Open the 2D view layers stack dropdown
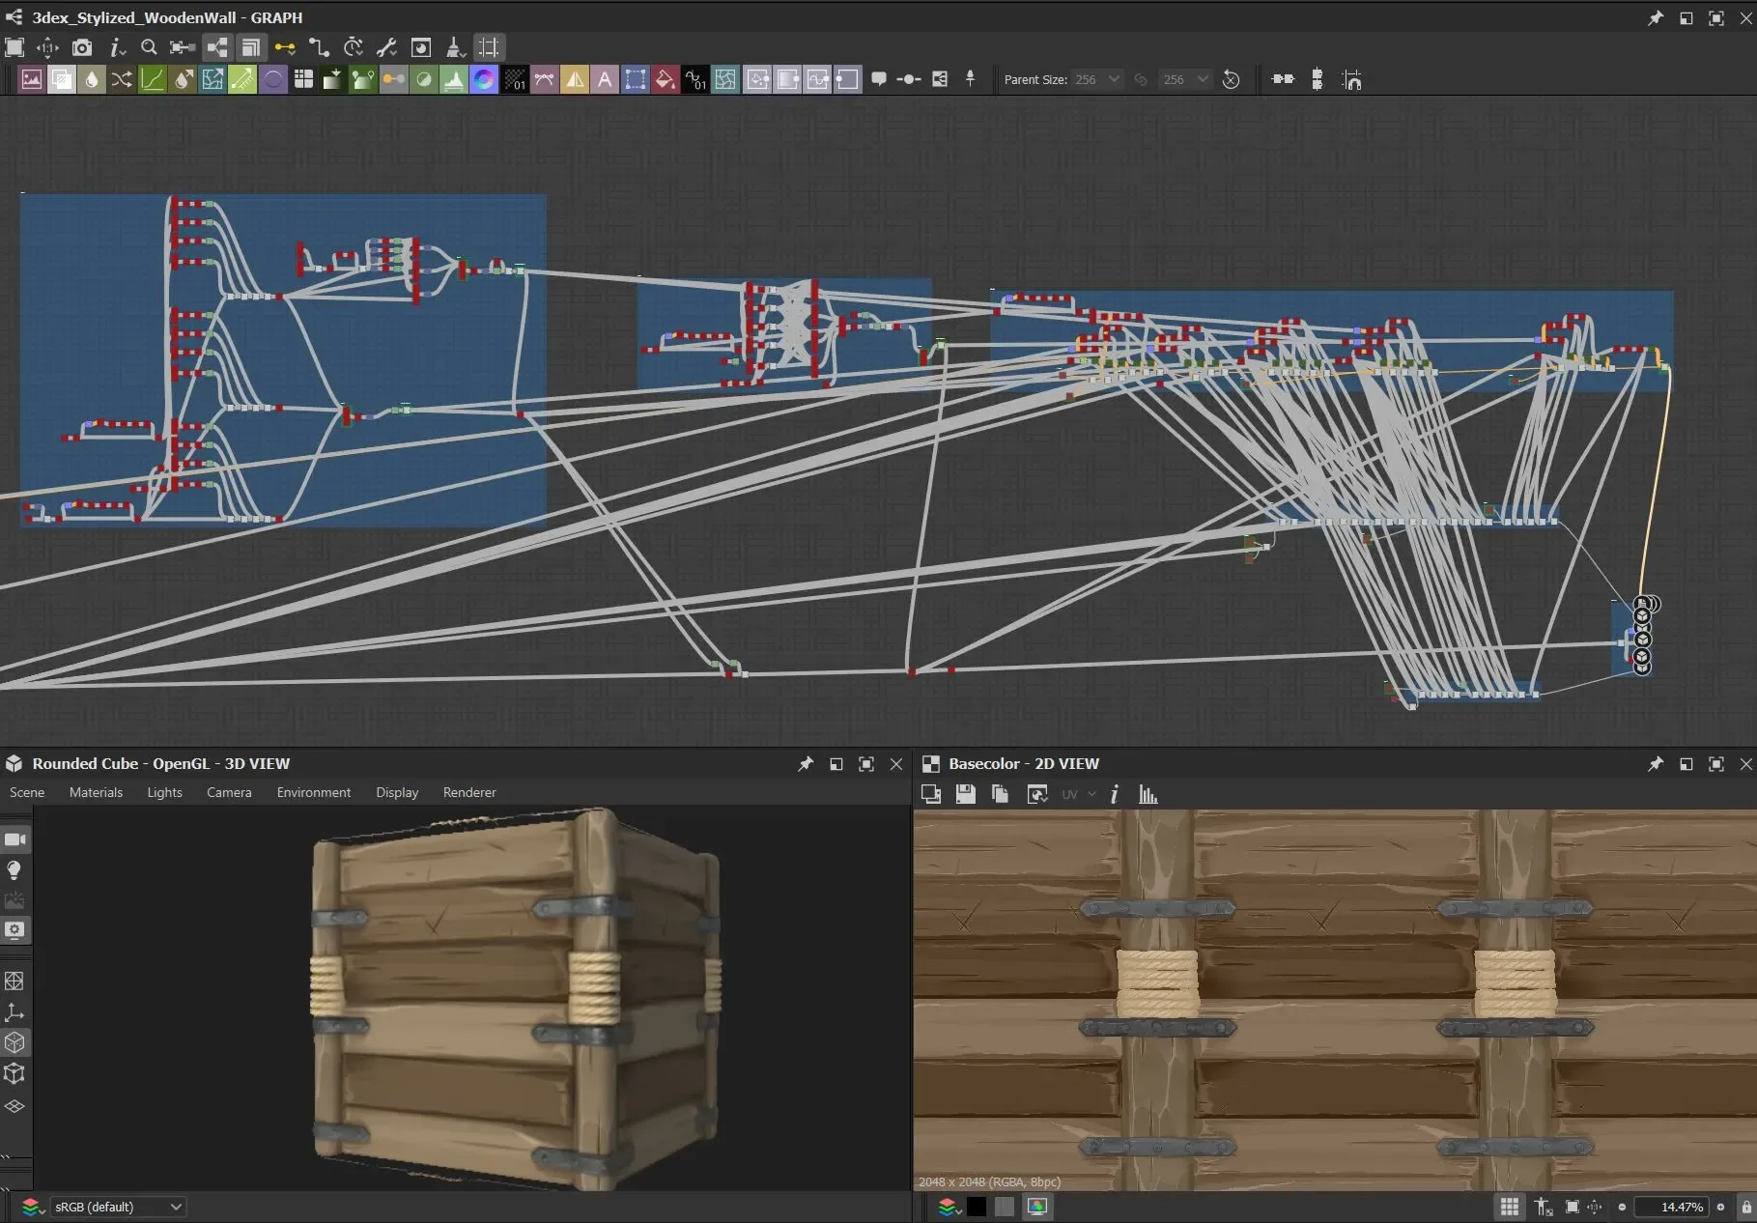Viewport: 1757px width, 1223px height. [x=949, y=1207]
